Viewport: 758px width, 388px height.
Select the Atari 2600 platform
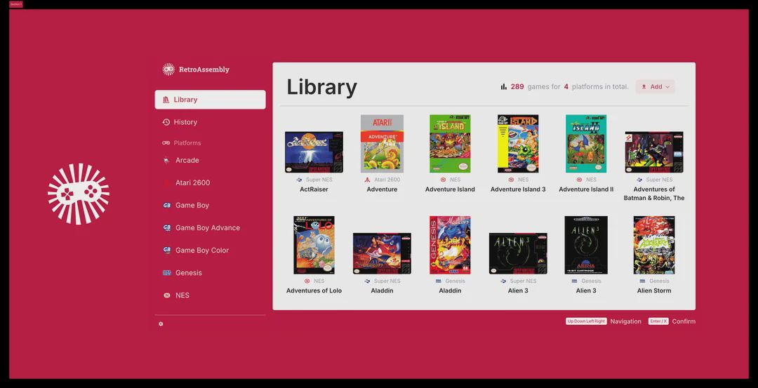point(211,182)
